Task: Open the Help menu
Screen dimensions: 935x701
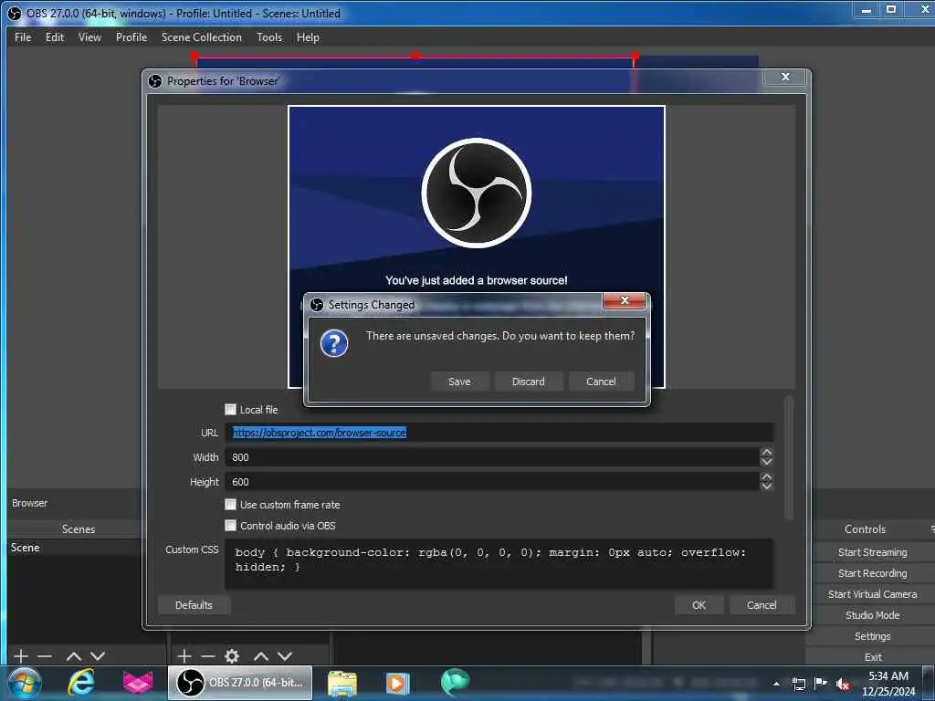Action: point(308,37)
